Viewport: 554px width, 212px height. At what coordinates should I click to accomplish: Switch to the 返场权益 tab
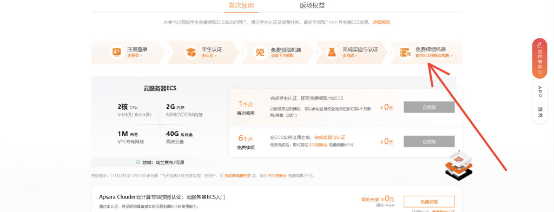(x=312, y=5)
